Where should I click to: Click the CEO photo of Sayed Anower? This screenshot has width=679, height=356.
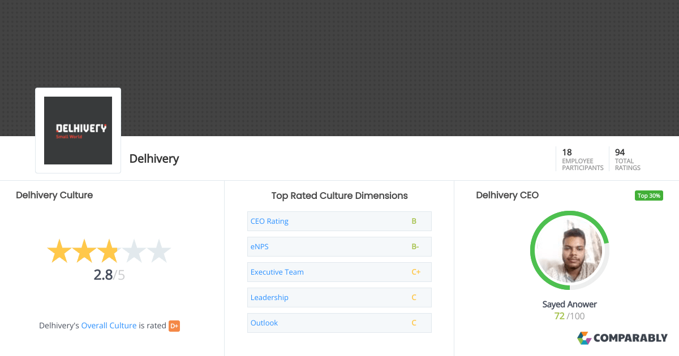pos(570,250)
